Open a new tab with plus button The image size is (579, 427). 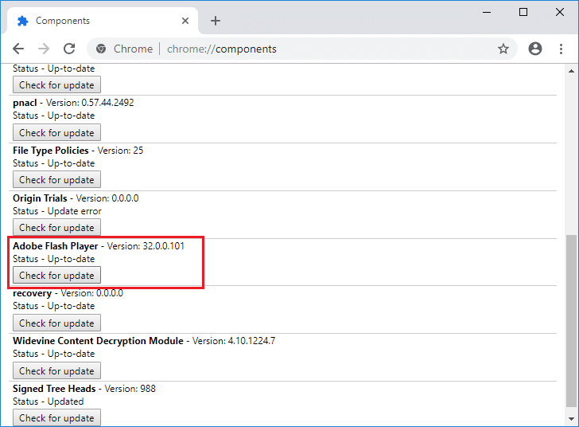(x=216, y=21)
